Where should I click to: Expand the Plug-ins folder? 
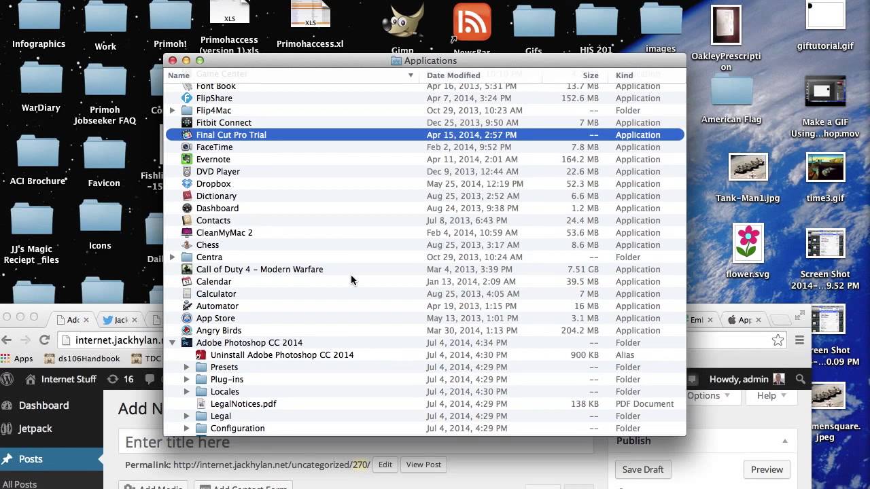(187, 379)
